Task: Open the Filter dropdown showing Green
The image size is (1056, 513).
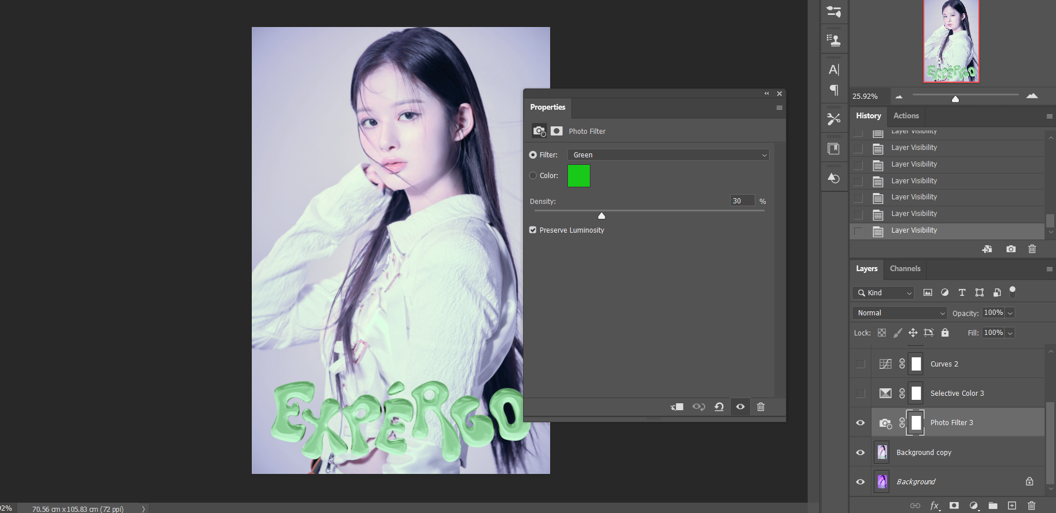Action: tap(668, 155)
